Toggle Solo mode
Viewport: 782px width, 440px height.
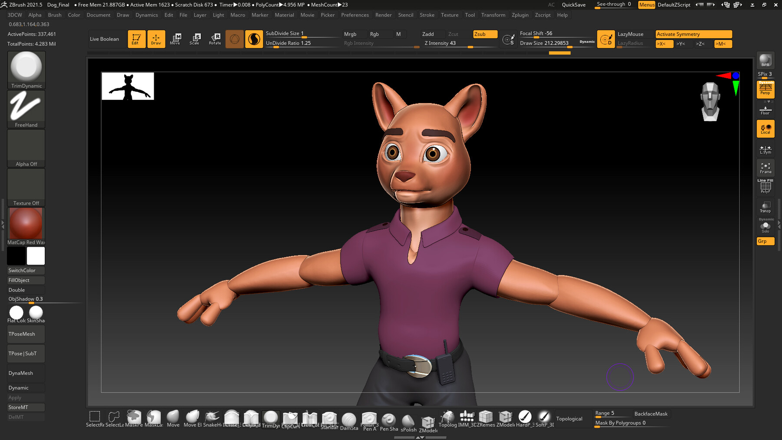(x=765, y=226)
